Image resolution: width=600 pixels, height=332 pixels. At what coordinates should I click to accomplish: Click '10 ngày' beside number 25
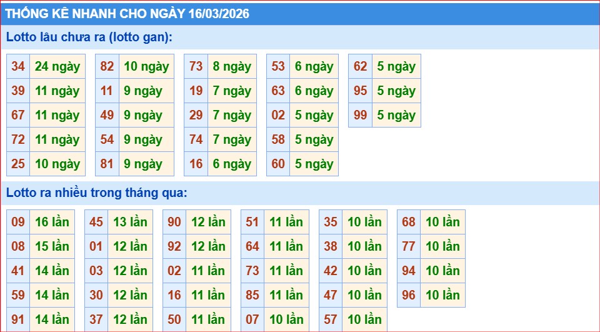[57, 164]
